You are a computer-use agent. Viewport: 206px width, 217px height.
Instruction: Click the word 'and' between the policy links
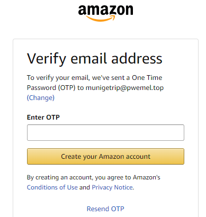coord(85,187)
